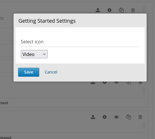Click the publish upload icon in top section
This screenshot has height=139, width=155.
(x=98, y=10)
